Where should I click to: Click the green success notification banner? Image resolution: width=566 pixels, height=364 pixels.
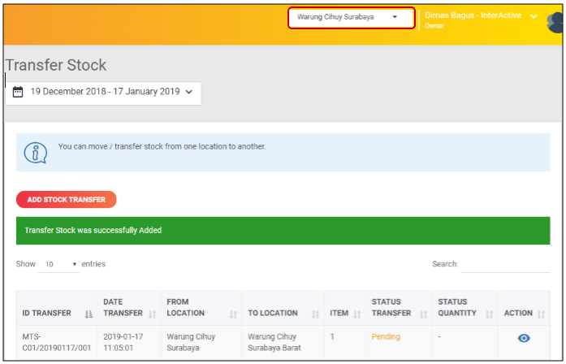point(283,231)
